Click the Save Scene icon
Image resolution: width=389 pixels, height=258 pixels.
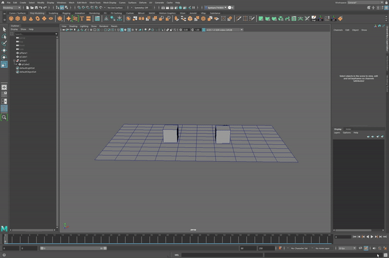(x=36, y=8)
